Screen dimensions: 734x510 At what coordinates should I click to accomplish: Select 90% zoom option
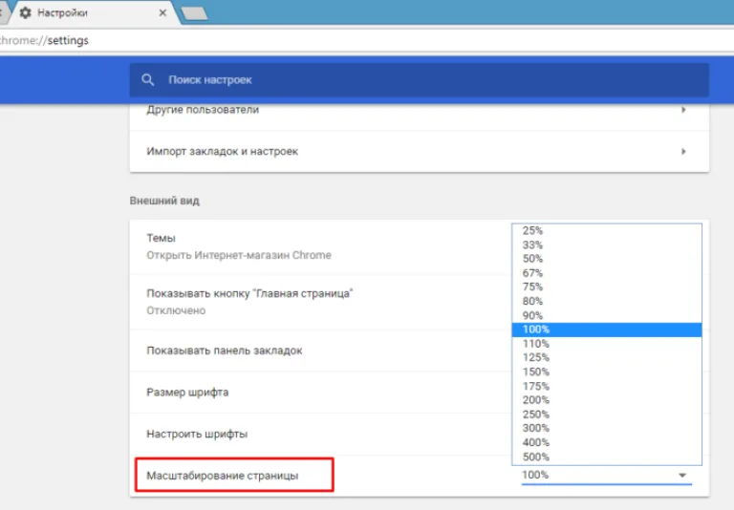(607, 315)
